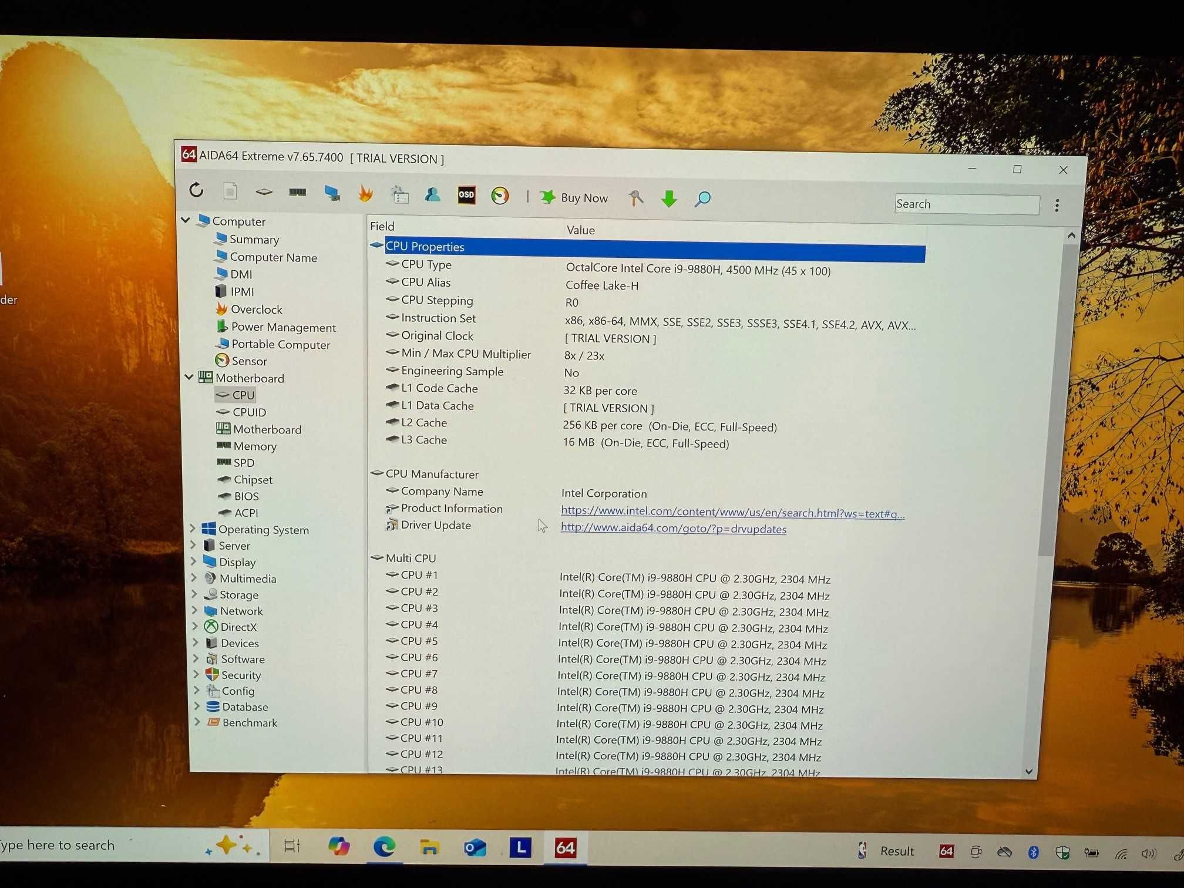Collapse the Computer tree node
Image resolution: width=1184 pixels, height=888 pixels.
click(186, 220)
